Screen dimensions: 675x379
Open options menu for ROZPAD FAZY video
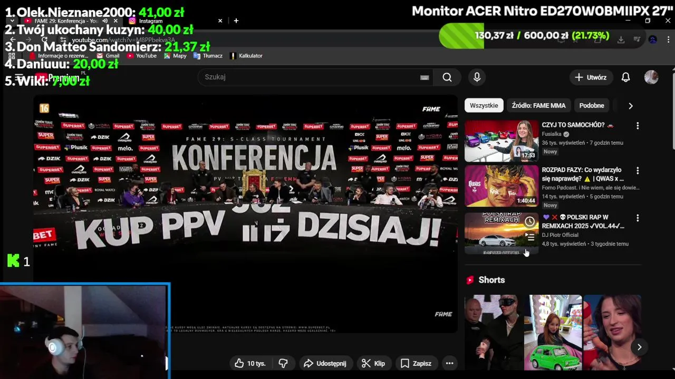[x=638, y=171]
